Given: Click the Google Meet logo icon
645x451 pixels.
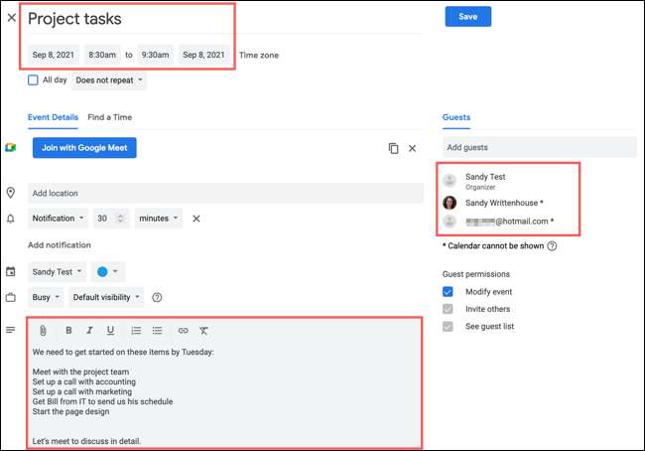Looking at the screenshot, I should pyautogui.click(x=10, y=147).
